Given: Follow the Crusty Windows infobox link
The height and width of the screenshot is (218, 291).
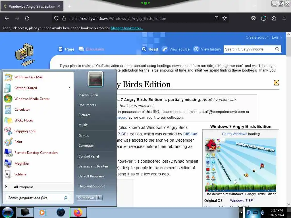Looking at the screenshot, I should click(x=234, y=134).
